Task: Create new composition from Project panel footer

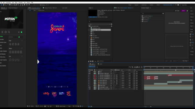Action: click(x=93, y=61)
